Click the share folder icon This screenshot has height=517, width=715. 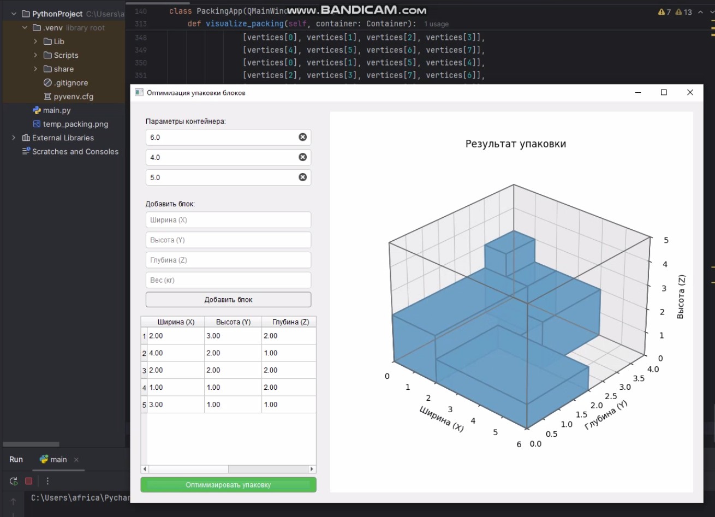[47, 69]
